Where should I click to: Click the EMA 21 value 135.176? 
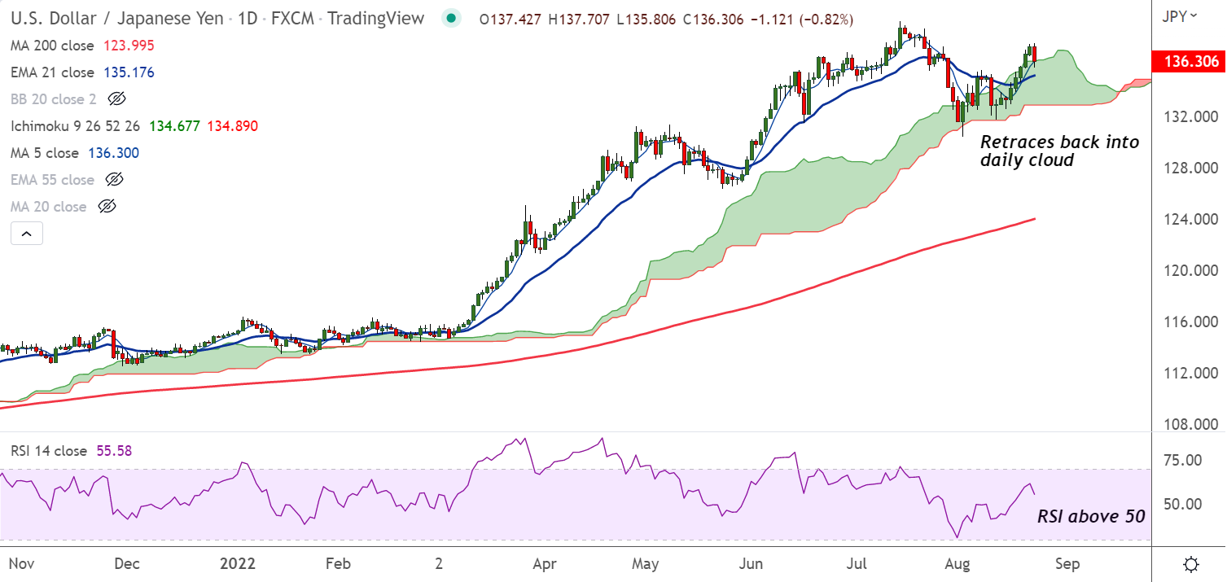coord(129,72)
